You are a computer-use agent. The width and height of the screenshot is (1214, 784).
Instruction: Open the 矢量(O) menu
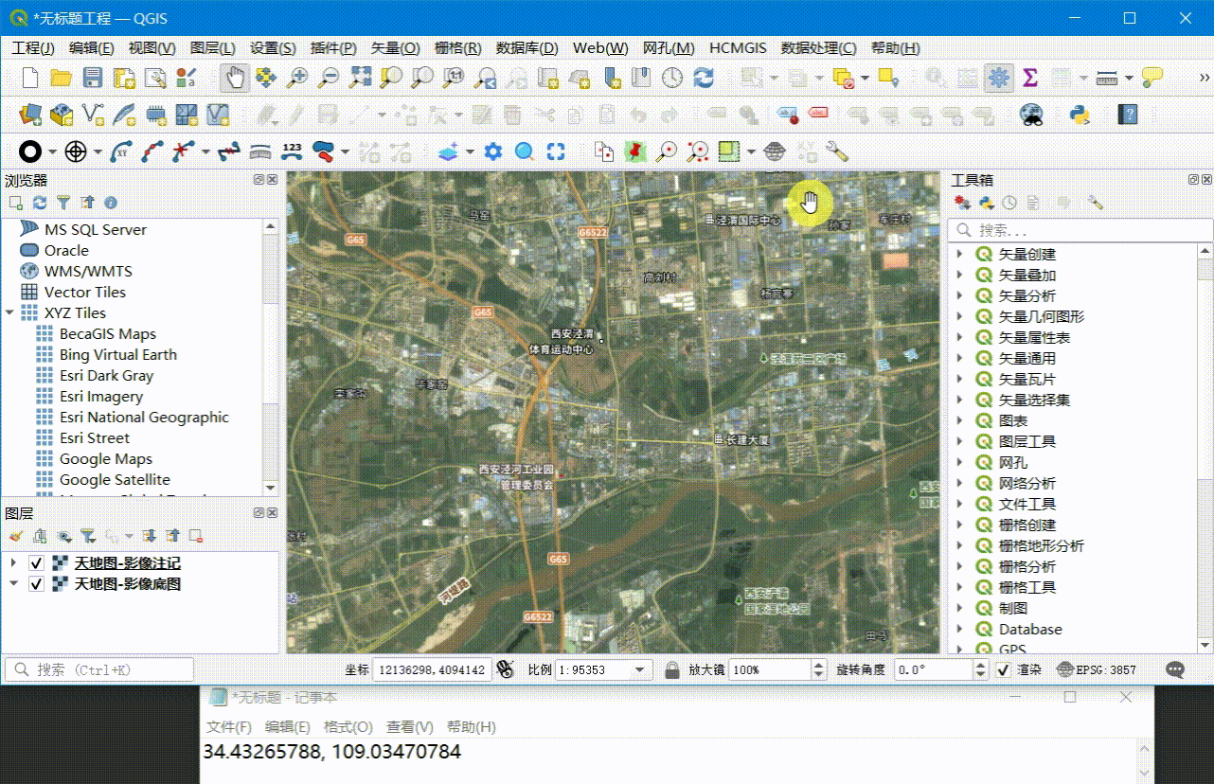coord(396,48)
